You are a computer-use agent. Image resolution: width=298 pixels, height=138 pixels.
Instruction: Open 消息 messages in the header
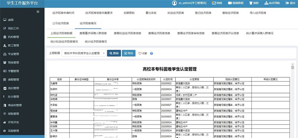(217, 3)
